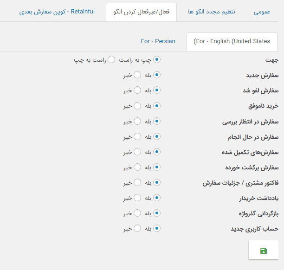Switch to For - Persian language tab

[x=158, y=41]
